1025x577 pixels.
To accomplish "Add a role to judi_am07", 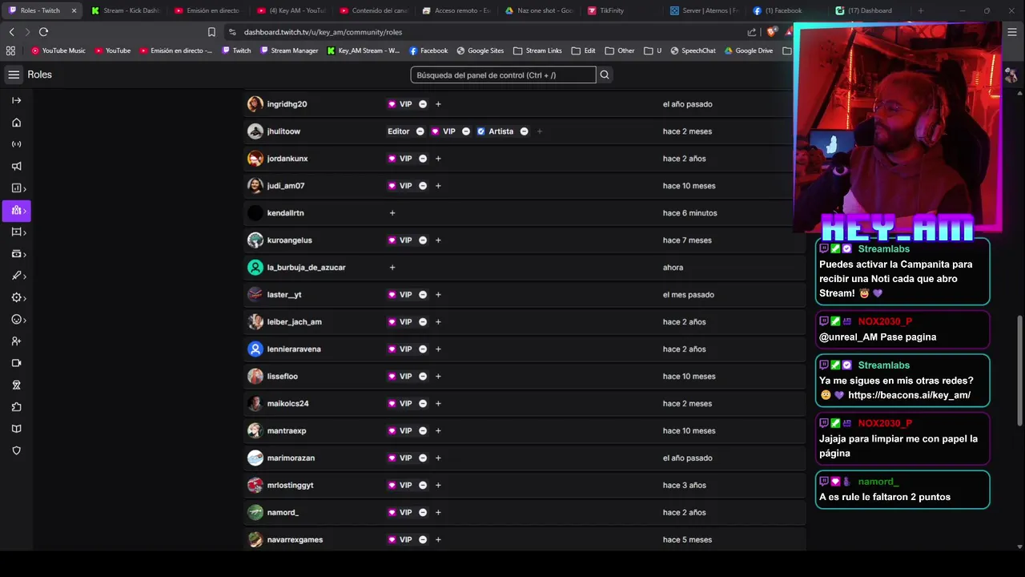I will 438,186.
